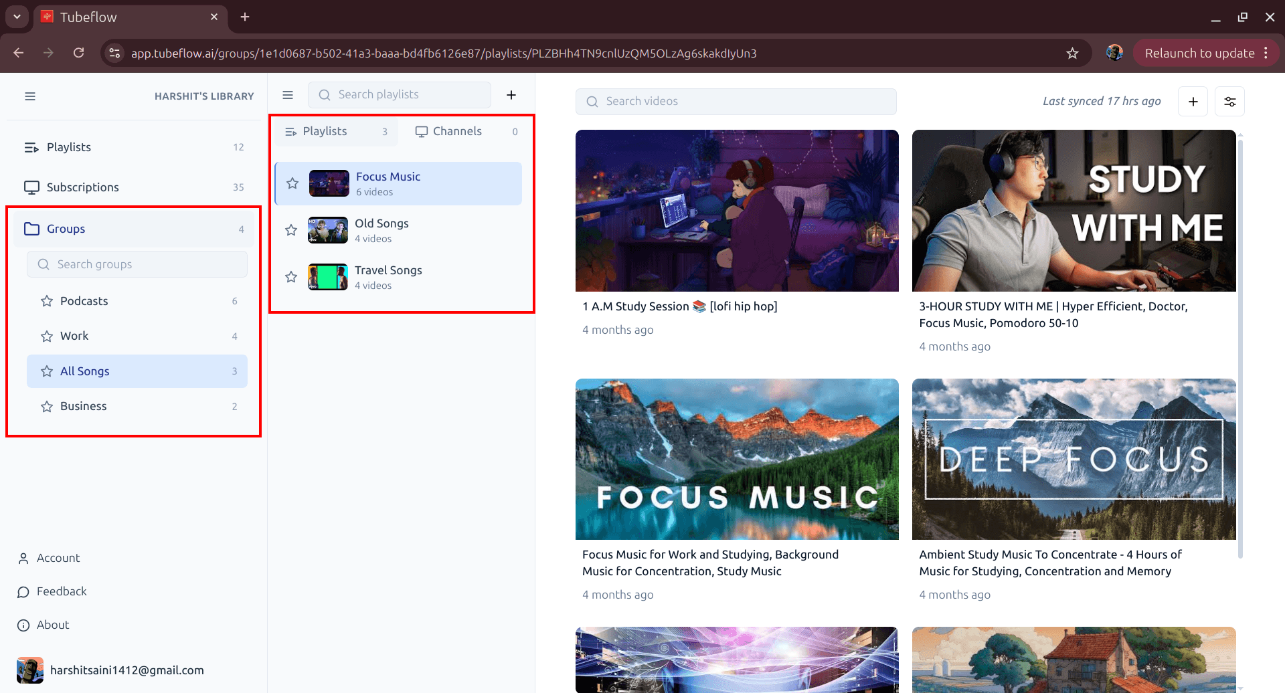This screenshot has height=693, width=1285.
Task: Click the Account icon
Action: (x=24, y=557)
